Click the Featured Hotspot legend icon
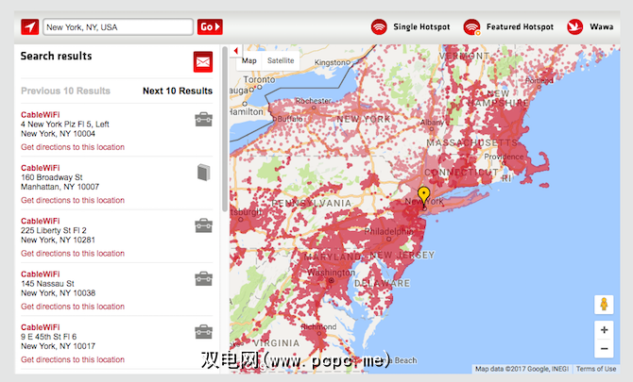The image size is (633, 382). (471, 27)
